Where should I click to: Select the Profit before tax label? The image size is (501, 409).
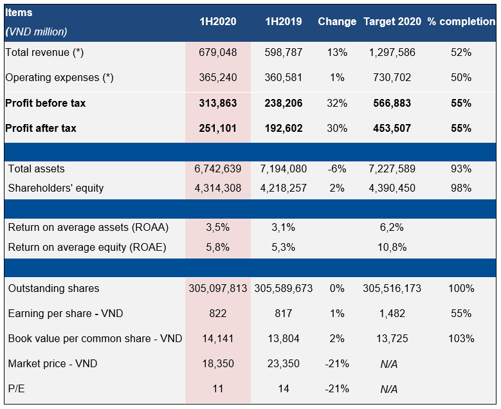click(x=46, y=103)
